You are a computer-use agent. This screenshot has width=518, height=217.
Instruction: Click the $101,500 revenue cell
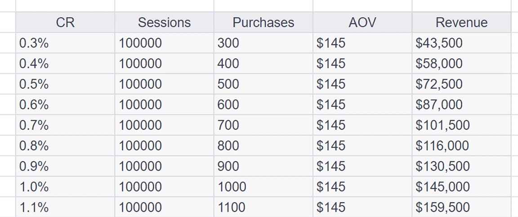pos(461,125)
